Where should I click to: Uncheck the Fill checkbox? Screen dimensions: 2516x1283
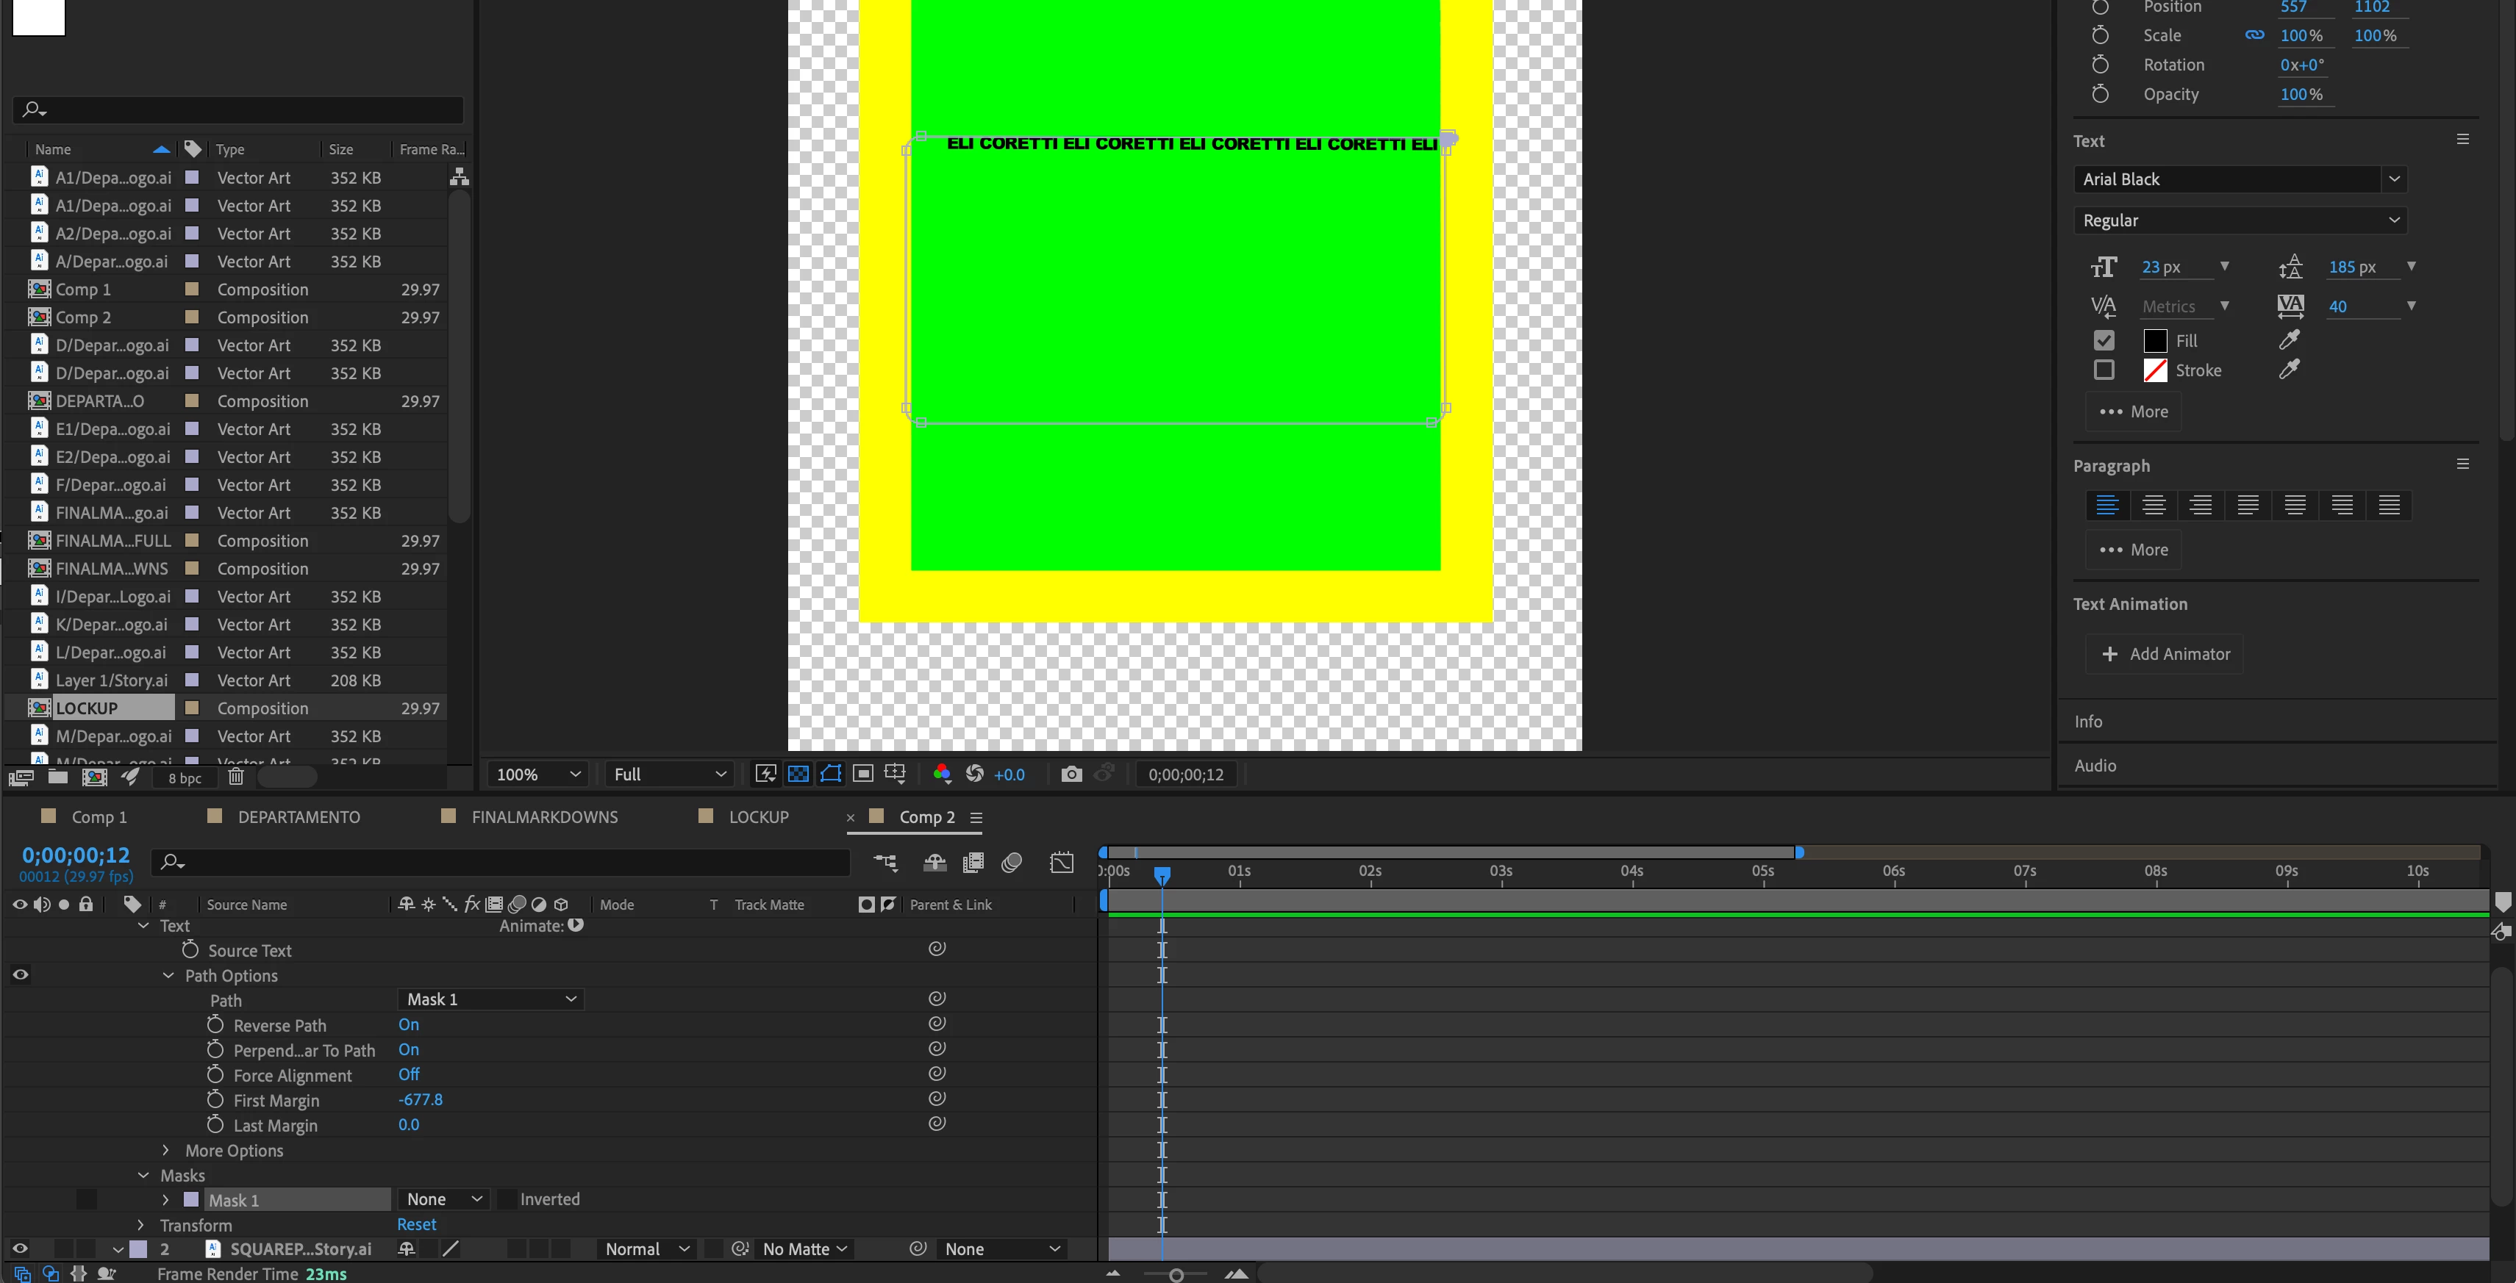point(2104,341)
